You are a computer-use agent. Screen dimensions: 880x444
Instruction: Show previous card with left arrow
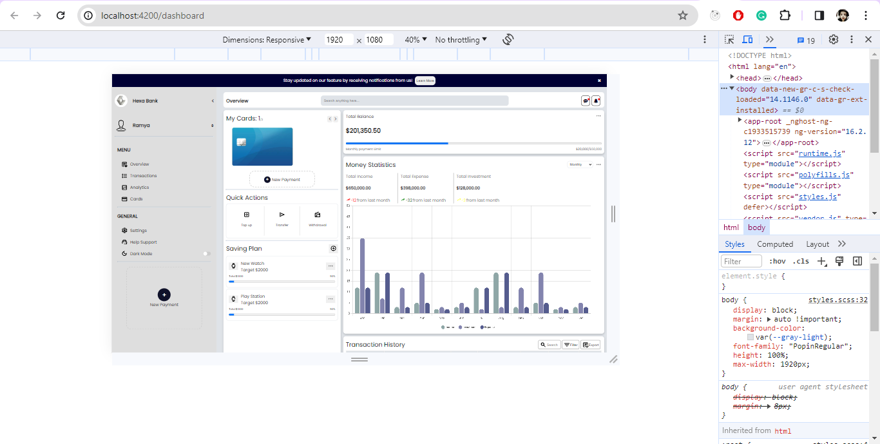330,119
